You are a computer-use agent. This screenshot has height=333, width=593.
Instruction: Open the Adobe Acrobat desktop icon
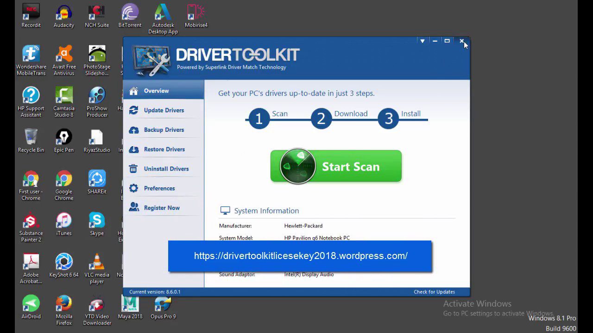(31, 269)
